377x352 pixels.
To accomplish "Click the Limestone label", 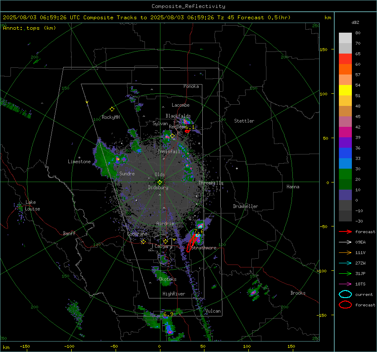I will coord(79,162).
